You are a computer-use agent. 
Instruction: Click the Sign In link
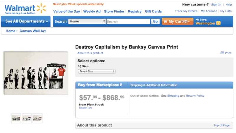click(216, 5)
